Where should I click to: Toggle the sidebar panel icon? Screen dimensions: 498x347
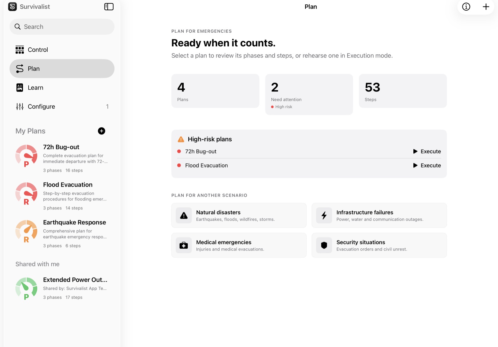click(109, 7)
